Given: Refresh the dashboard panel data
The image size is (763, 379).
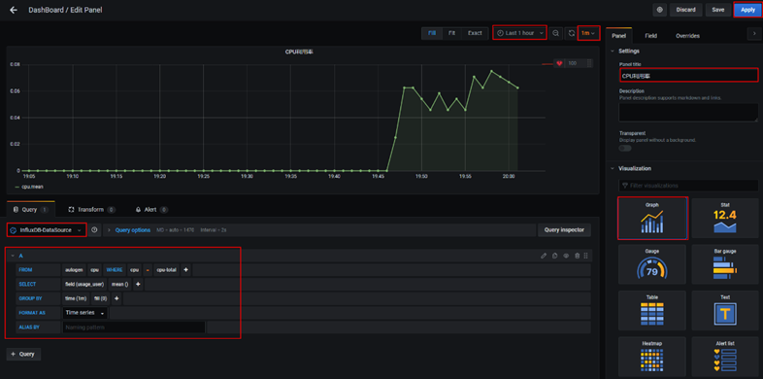Looking at the screenshot, I should [571, 33].
